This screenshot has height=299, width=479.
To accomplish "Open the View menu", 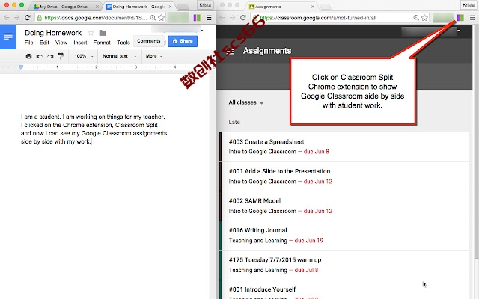I will (x=61, y=43).
